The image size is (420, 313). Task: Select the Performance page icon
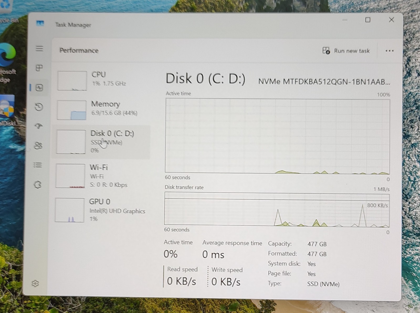coord(39,88)
